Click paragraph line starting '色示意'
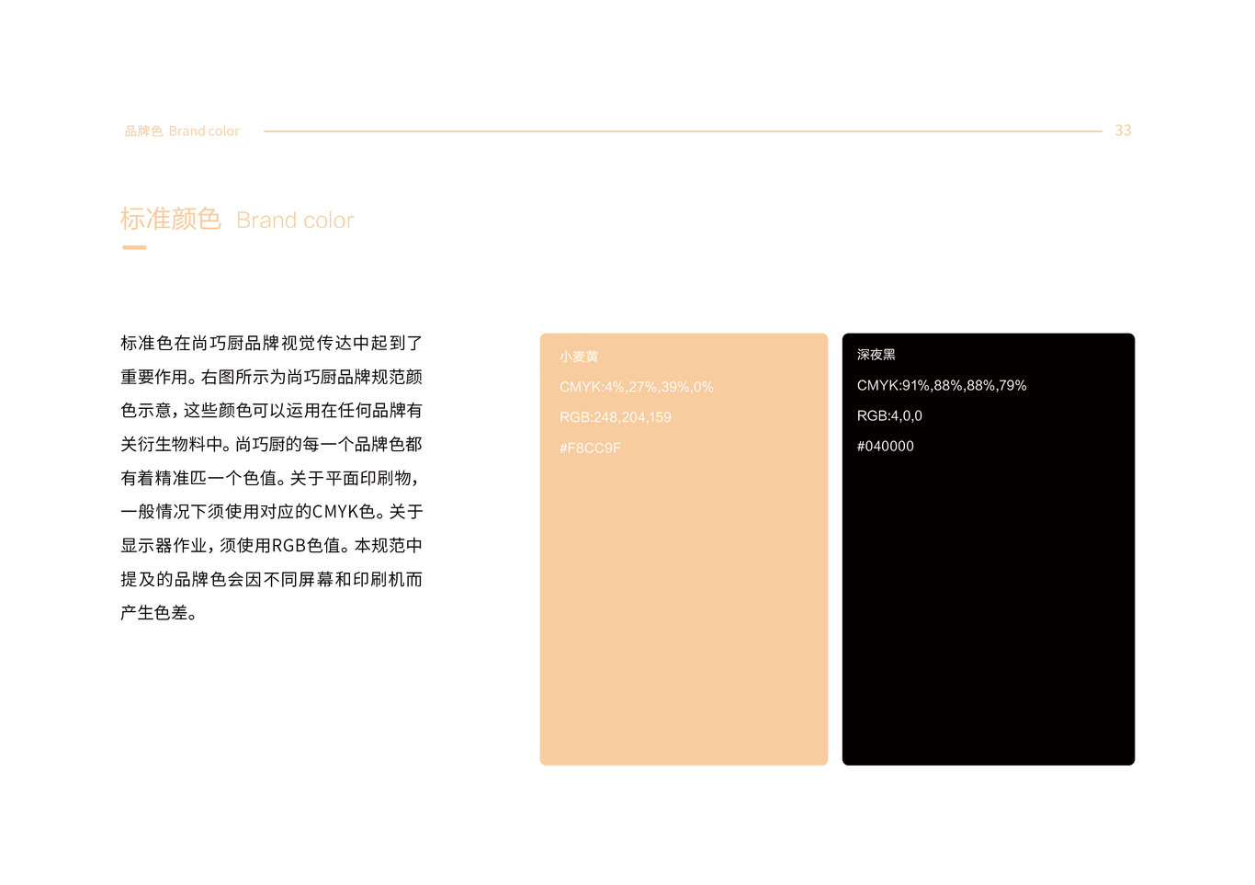Viewport: 1255px width, 885px height. (271, 410)
